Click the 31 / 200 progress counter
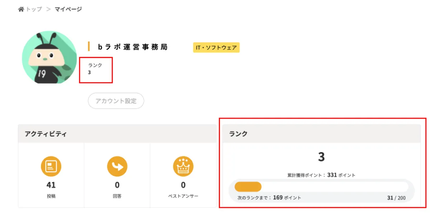This screenshot has height=213, width=430. pyautogui.click(x=396, y=198)
